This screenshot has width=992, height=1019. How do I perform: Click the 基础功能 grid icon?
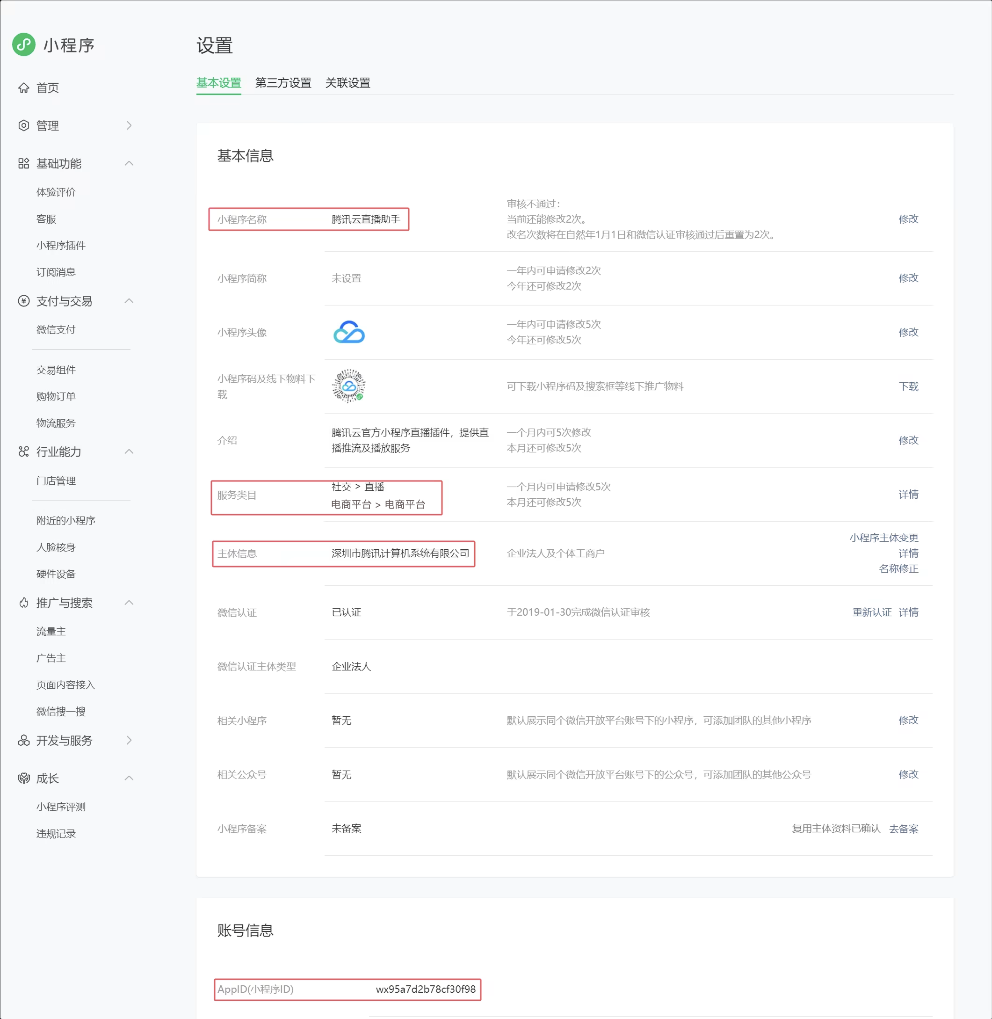pyautogui.click(x=23, y=164)
